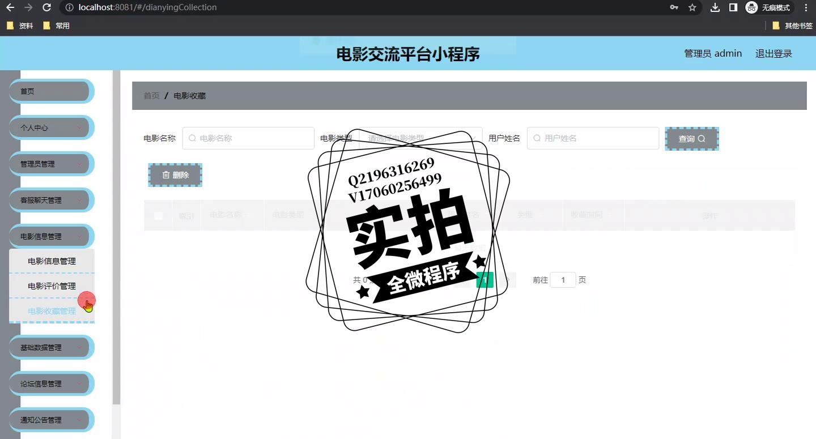The image size is (816, 439).
Task: Open the 电影评价管理 submenu item
Action: [x=52, y=286]
